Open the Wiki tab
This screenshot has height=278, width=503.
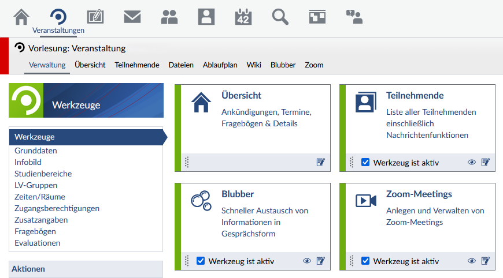coord(254,65)
